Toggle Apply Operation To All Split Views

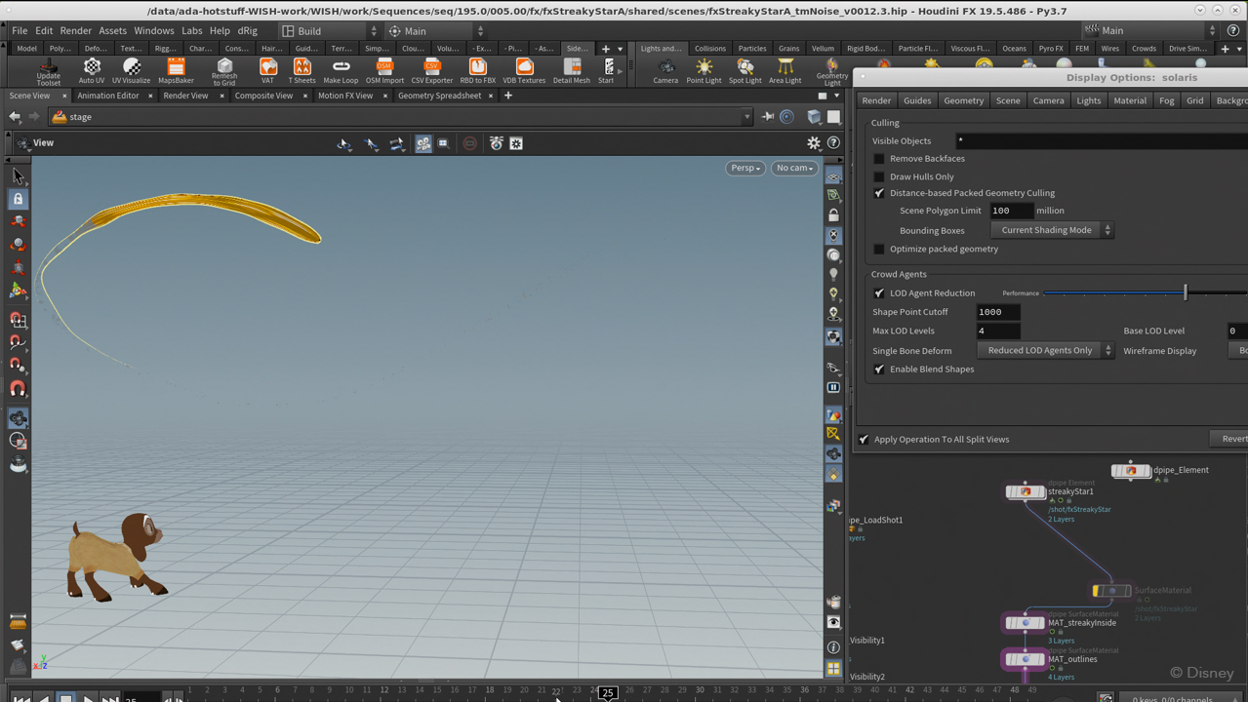(864, 440)
